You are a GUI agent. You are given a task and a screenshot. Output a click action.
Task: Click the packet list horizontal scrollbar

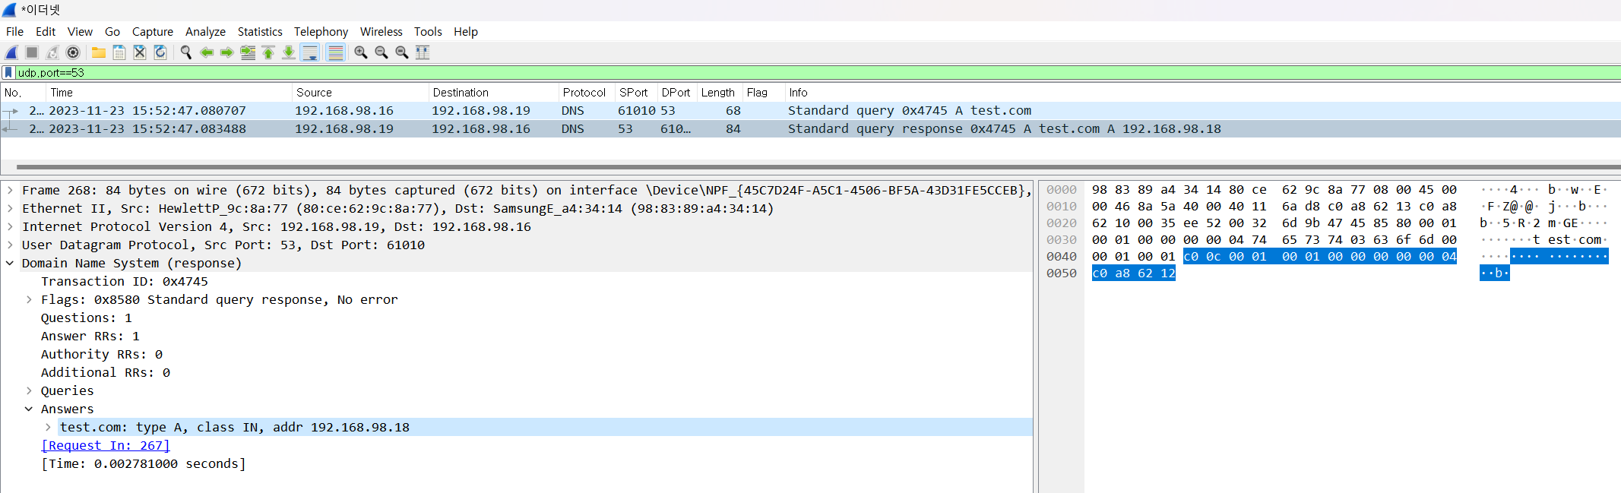(x=818, y=166)
